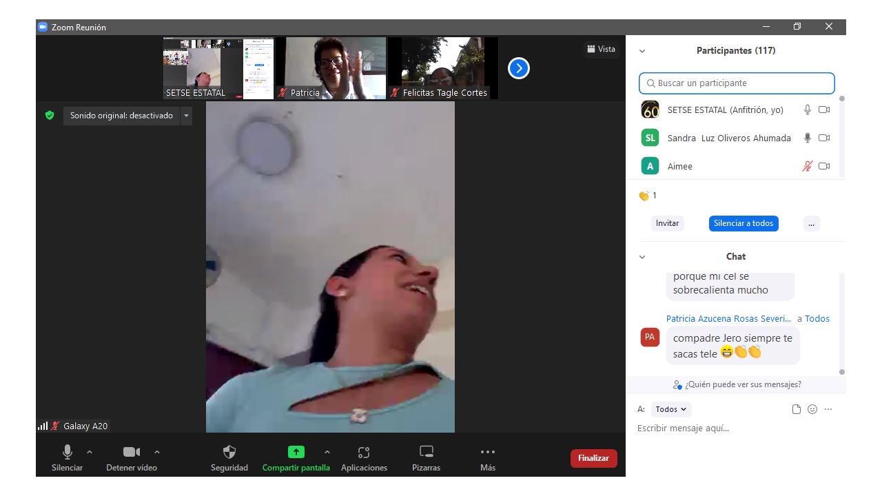Open the Vista view menu
Image resolution: width=882 pixels, height=496 pixels.
(601, 49)
